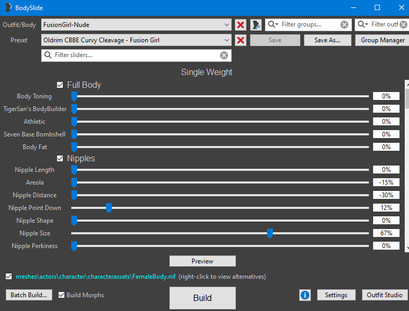This screenshot has height=311, width=409.
Task: Open the Group Manager
Action: pyautogui.click(x=383, y=40)
